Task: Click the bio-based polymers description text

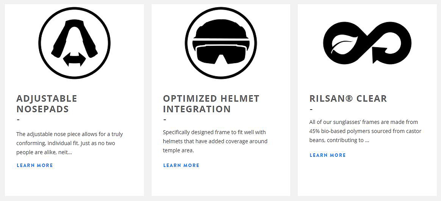Action: 365,131
